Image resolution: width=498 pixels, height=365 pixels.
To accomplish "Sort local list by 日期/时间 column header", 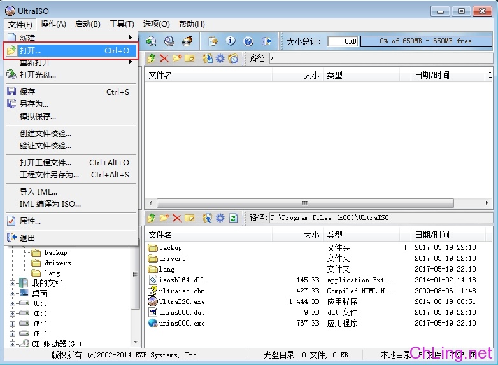I will 448,235.
